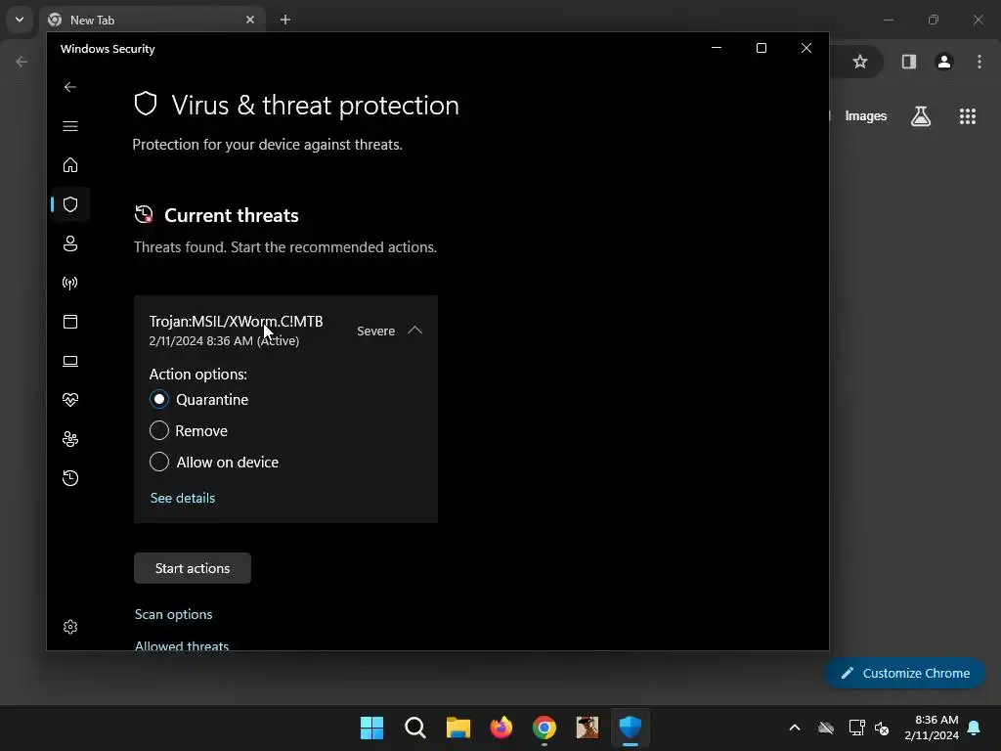The width and height of the screenshot is (1001, 751).
Task: Open Windows Security settings gear
Action: coord(70,627)
